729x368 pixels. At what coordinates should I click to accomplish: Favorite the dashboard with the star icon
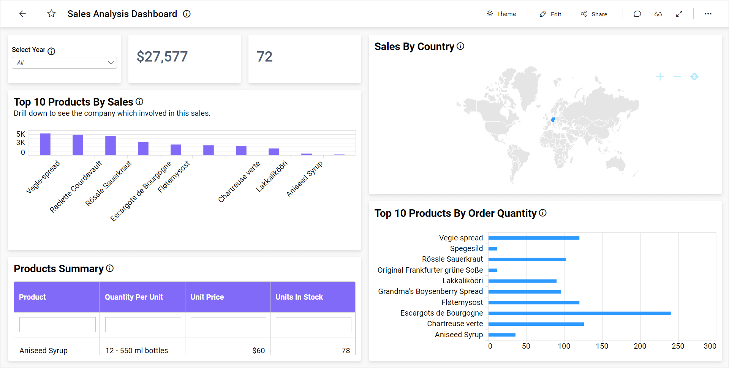coord(51,14)
